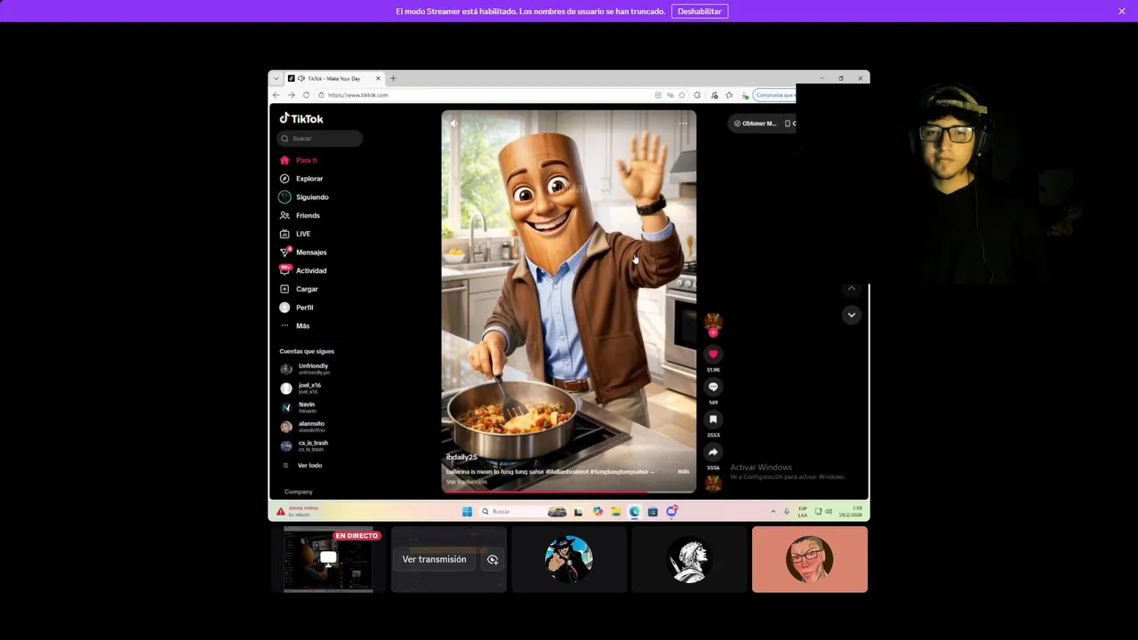
Task: Open the cs_is_trash followed account
Action: tap(305, 446)
